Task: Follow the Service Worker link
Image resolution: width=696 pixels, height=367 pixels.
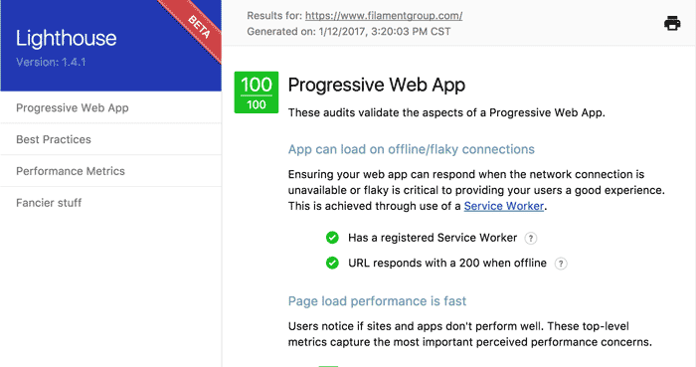Action: pos(504,206)
